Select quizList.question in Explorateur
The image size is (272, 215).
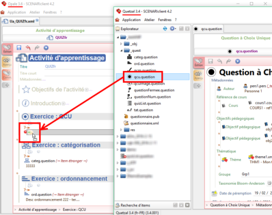[x=147, y=103]
